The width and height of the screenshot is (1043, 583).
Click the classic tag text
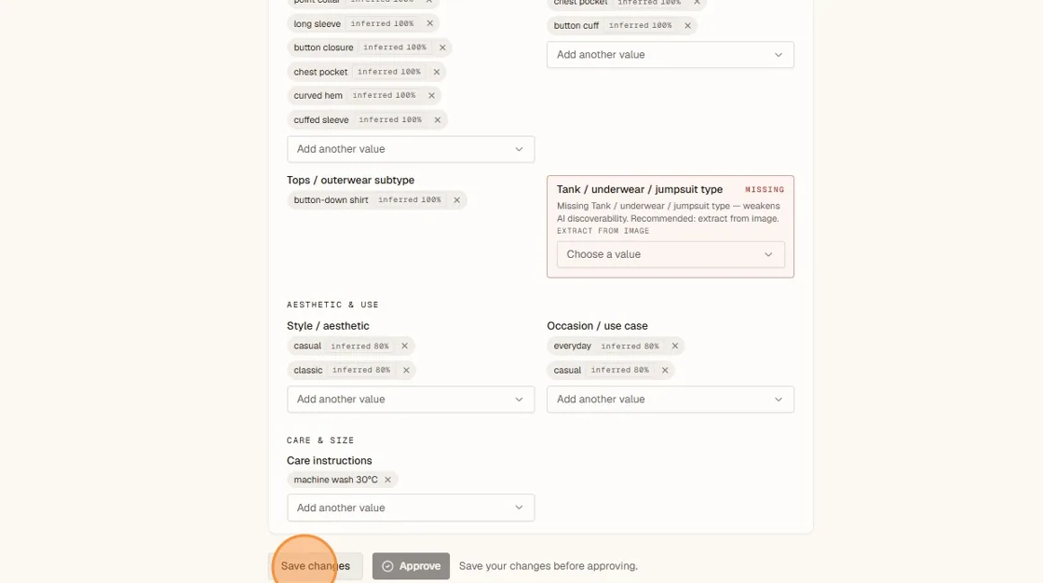coord(308,370)
